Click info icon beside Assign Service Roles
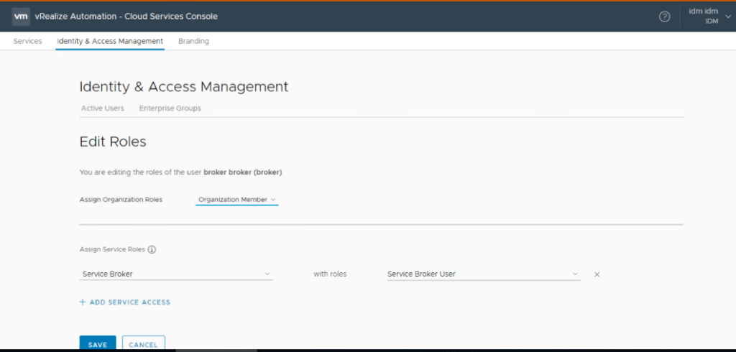 coord(152,250)
